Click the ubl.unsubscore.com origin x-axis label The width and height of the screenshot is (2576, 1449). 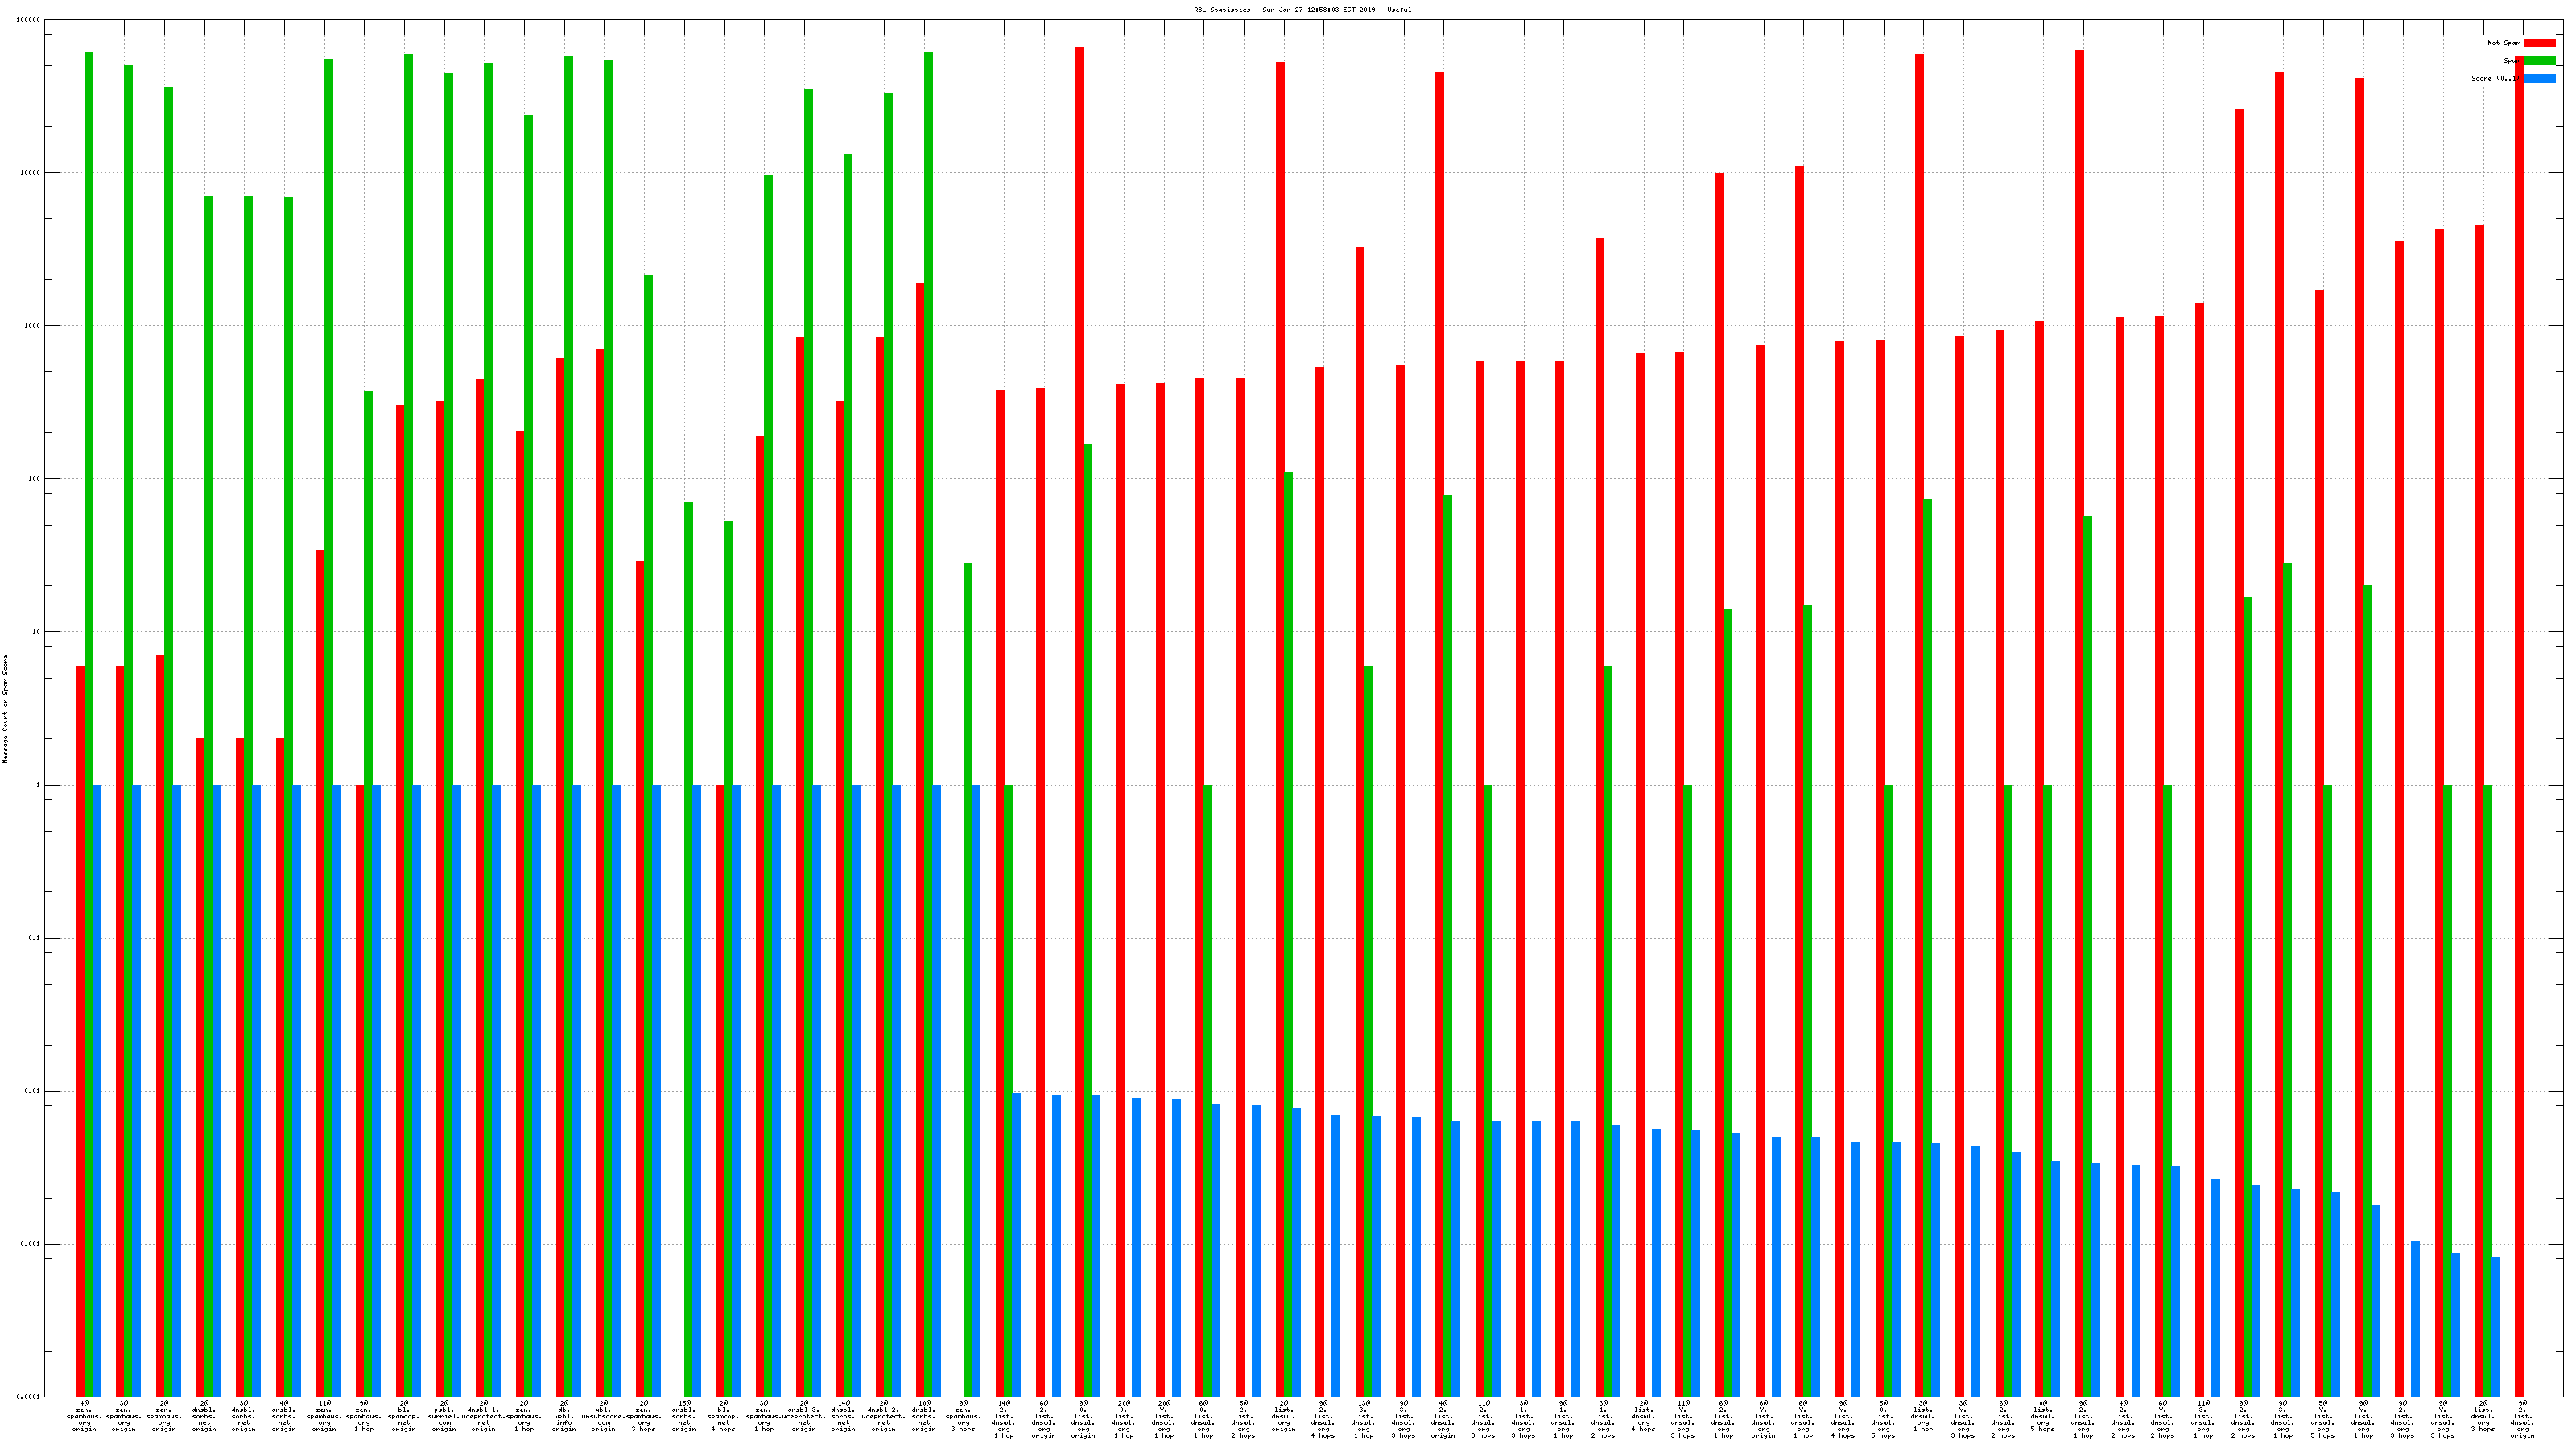[604, 1416]
